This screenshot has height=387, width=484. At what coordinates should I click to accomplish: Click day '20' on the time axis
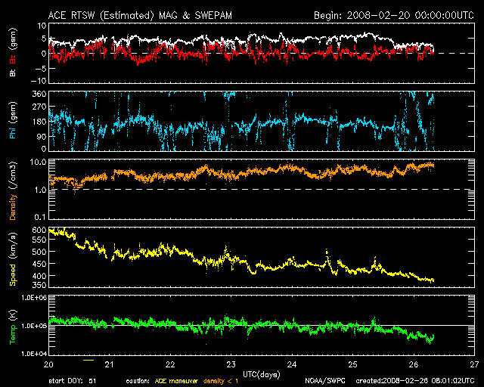[x=48, y=364]
